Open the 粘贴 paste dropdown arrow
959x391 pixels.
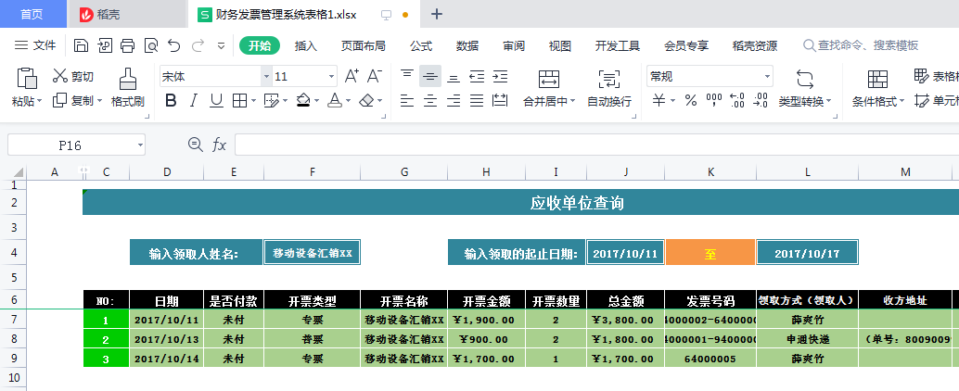pyautogui.click(x=39, y=101)
